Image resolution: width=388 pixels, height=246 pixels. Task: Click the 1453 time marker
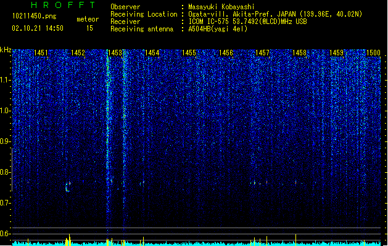pos(115,53)
